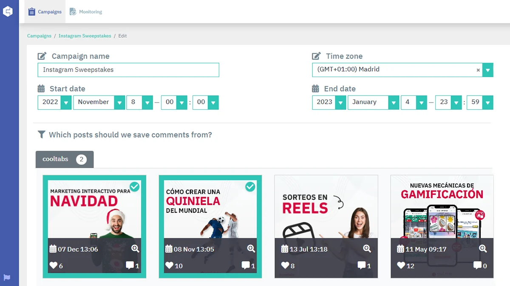Clear the Madrid time zone selection
The width and height of the screenshot is (510, 286).
478,70
